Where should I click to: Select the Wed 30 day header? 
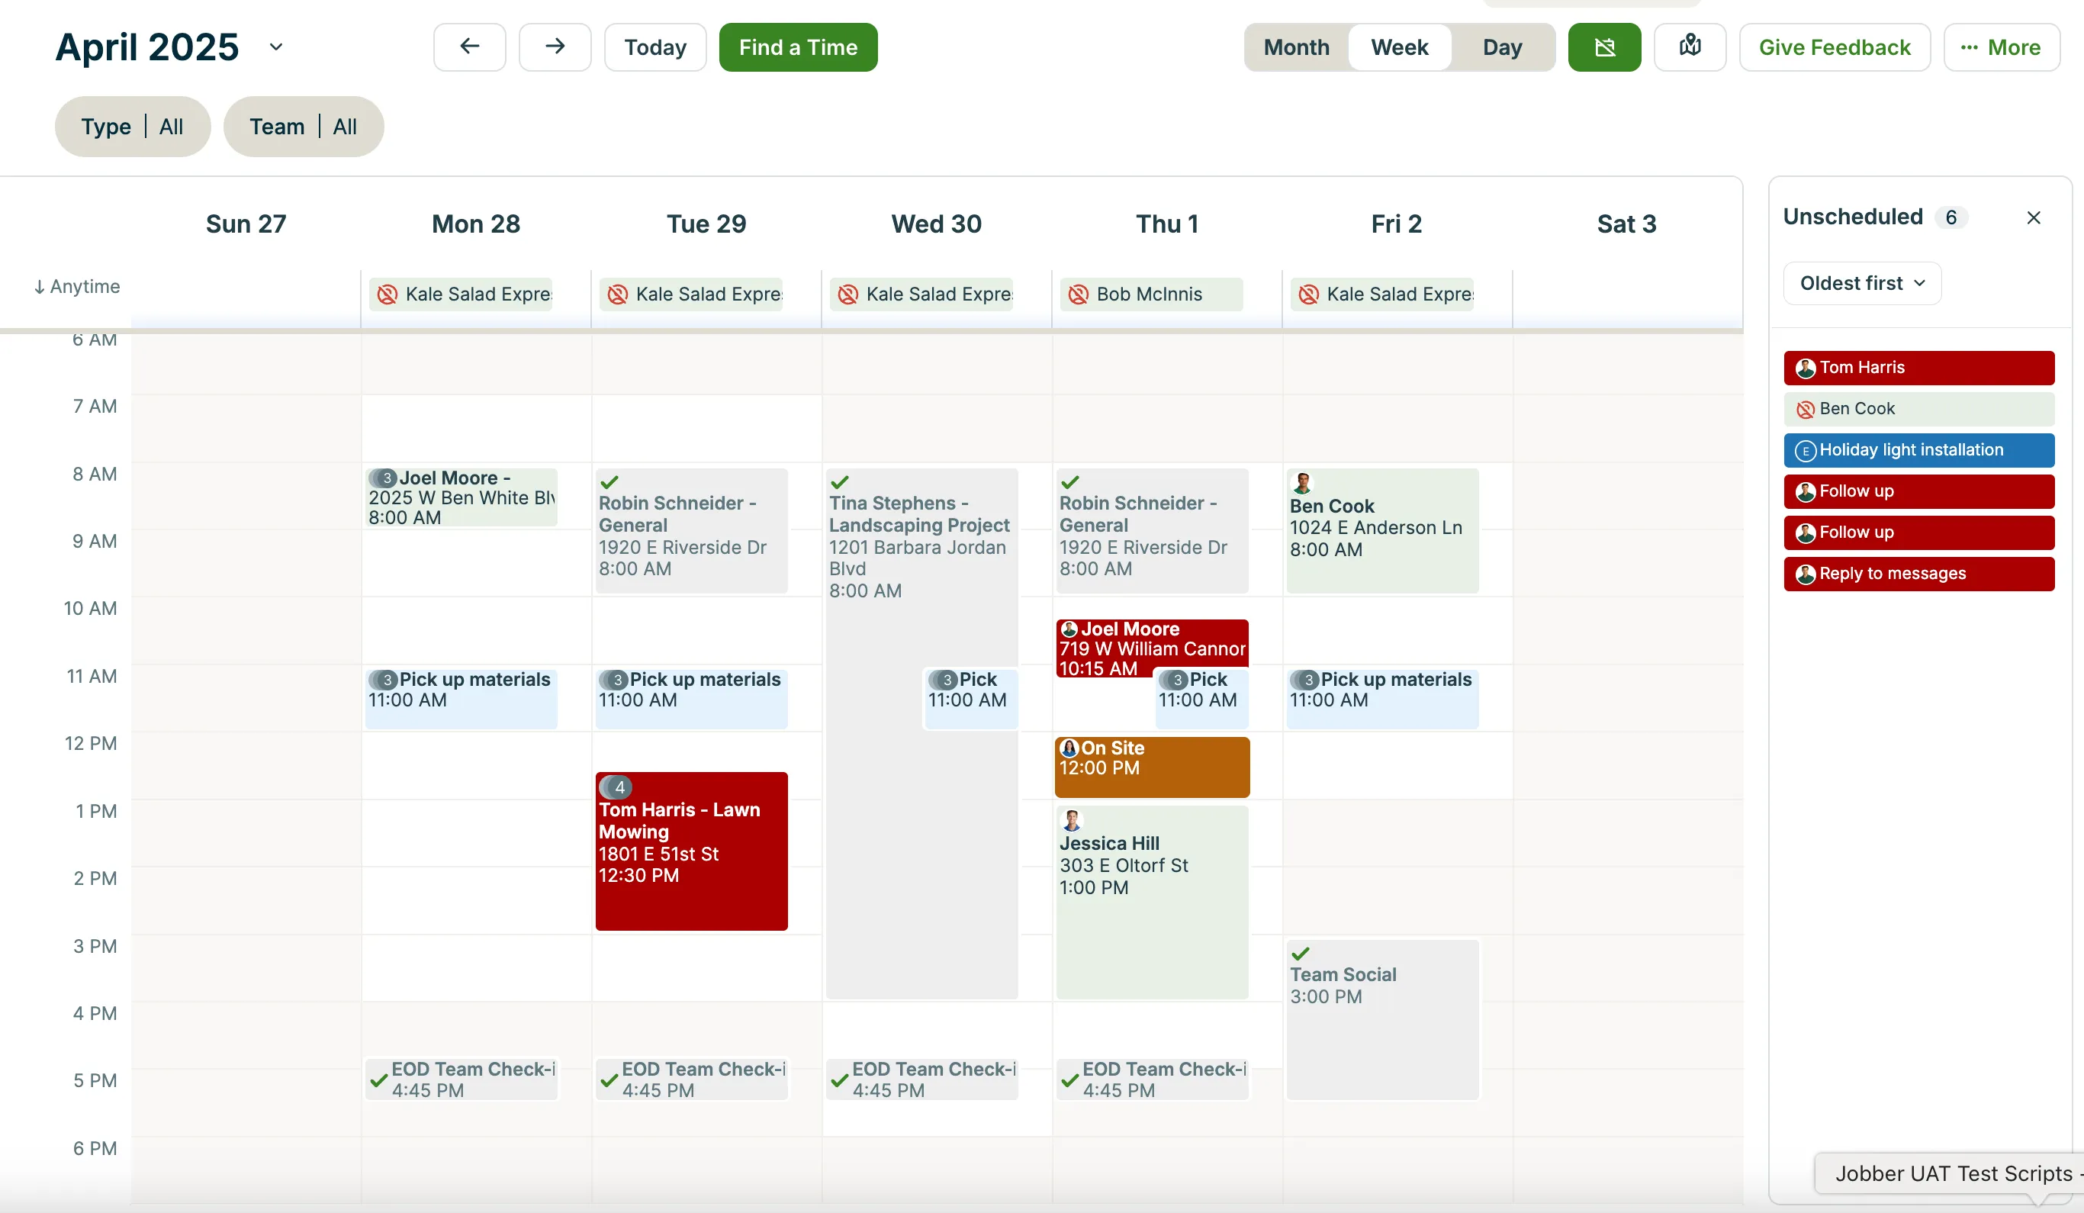[936, 224]
